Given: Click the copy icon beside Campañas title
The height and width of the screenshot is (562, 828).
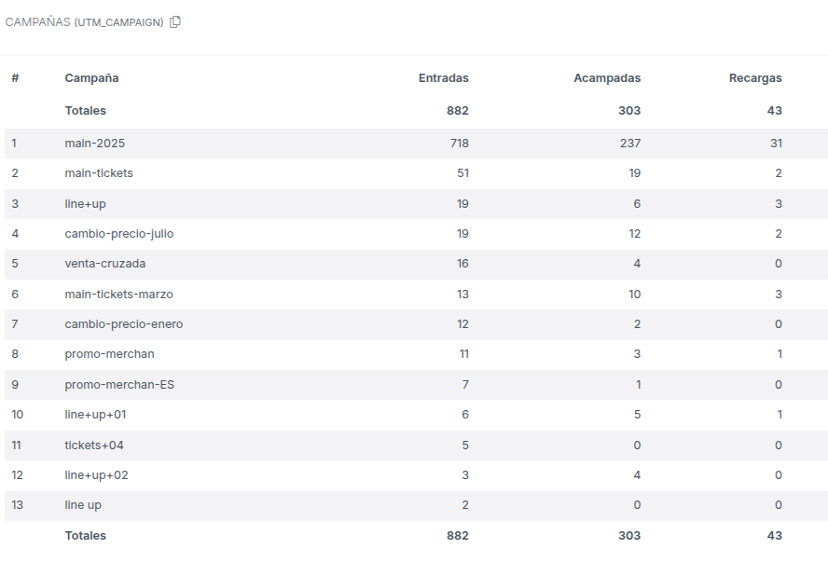Looking at the screenshot, I should click(x=175, y=22).
